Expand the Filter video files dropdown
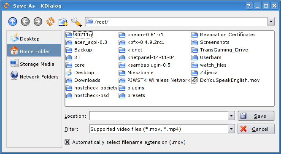The height and width of the screenshot is (154, 281). 231,129
